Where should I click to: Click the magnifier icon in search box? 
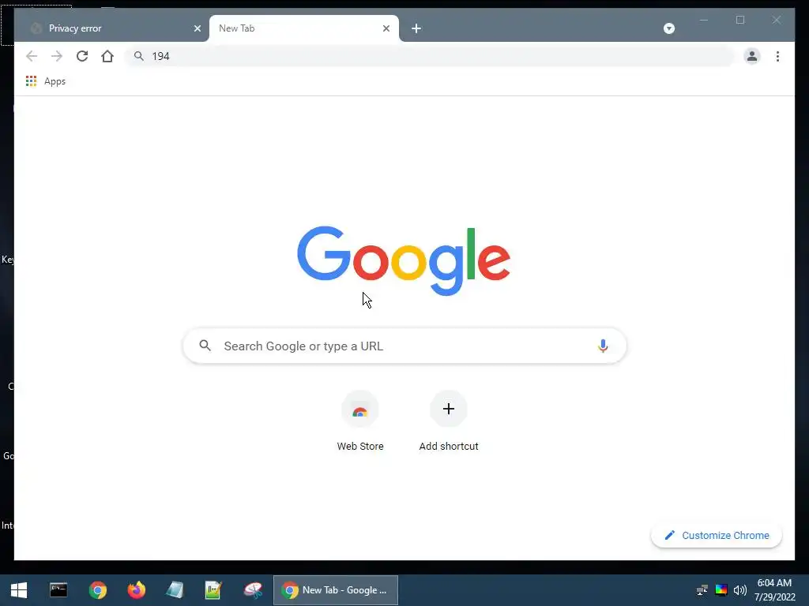pyautogui.click(x=205, y=346)
